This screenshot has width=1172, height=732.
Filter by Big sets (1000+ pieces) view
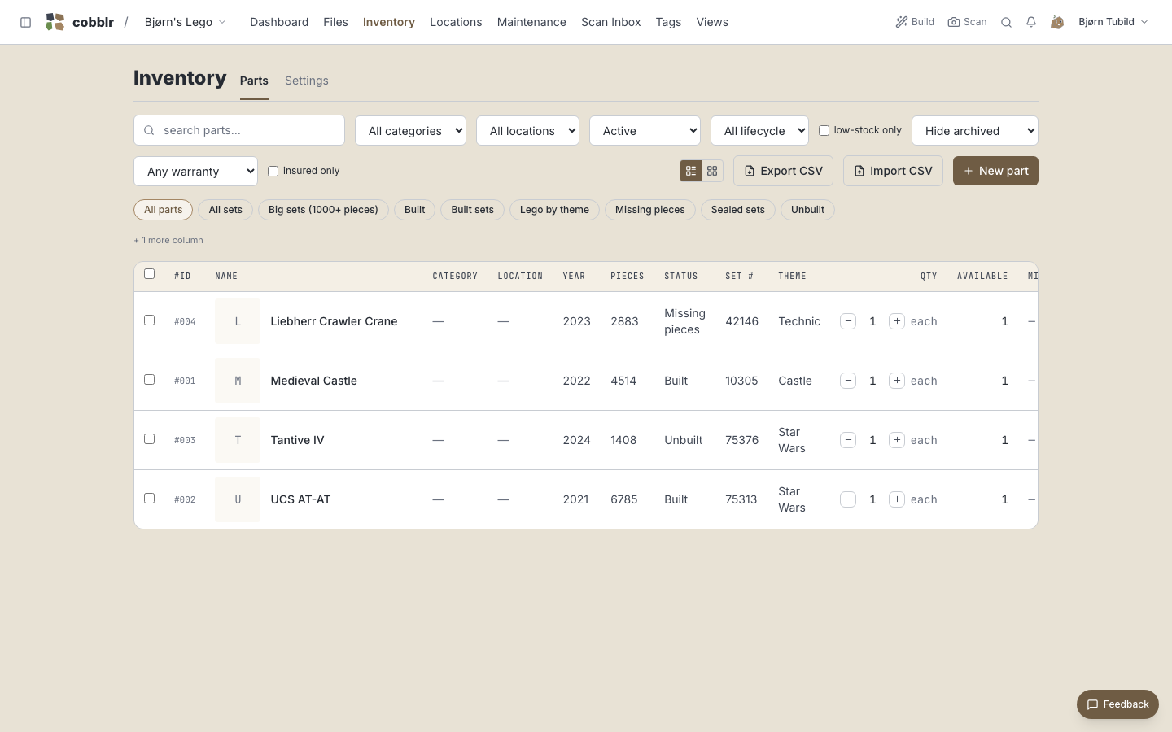pyautogui.click(x=323, y=210)
